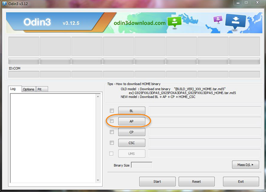Exit the Odin3 application
The height and width of the screenshot is (192, 266).
pyautogui.click(x=241, y=181)
